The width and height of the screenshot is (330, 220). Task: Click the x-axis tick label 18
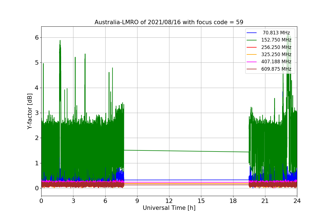click(x=233, y=201)
